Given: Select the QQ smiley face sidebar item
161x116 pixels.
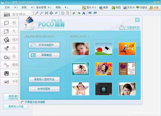Looking at the screenshot, I should click(10, 73).
